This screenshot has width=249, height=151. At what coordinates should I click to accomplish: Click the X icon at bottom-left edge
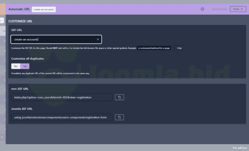coord(2,137)
